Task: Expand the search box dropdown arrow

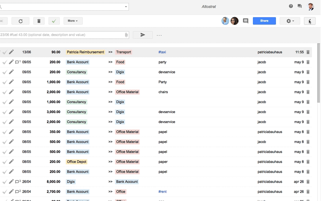Action: 126,7
